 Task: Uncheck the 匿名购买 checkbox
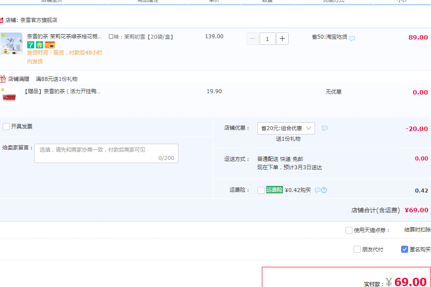pos(405,249)
